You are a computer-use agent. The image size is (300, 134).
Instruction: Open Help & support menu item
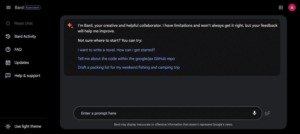pos(27,76)
